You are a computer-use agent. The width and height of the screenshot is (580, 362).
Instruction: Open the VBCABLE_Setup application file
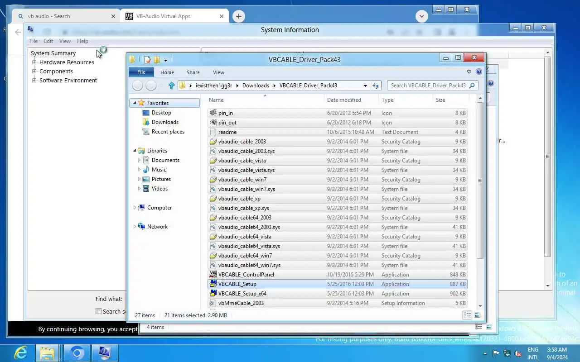[x=337, y=284]
